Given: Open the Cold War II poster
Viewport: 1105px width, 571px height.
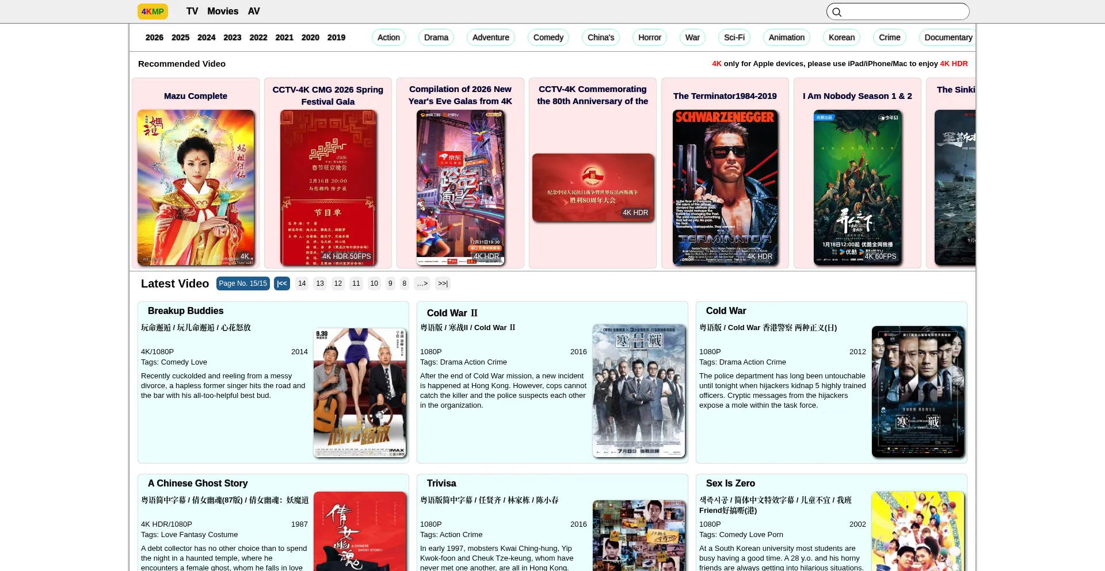Looking at the screenshot, I should coord(639,391).
